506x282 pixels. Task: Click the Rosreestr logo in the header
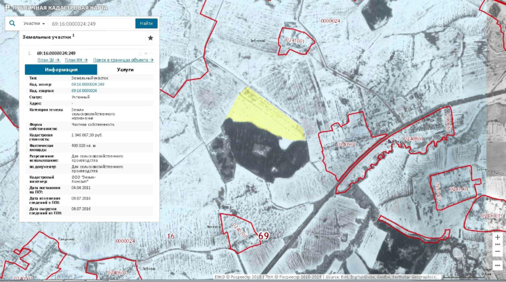point(7,8)
